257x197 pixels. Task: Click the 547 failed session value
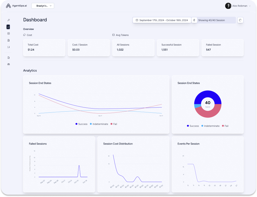point(208,50)
